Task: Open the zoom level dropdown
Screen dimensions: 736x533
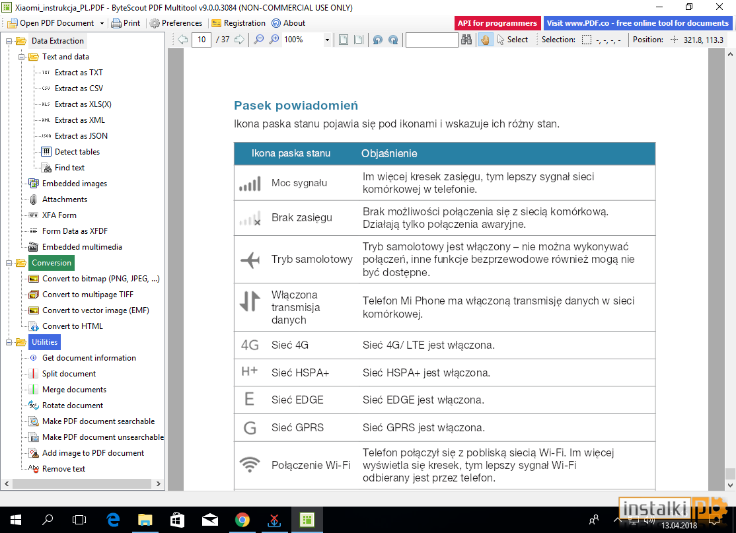Action: tap(327, 40)
